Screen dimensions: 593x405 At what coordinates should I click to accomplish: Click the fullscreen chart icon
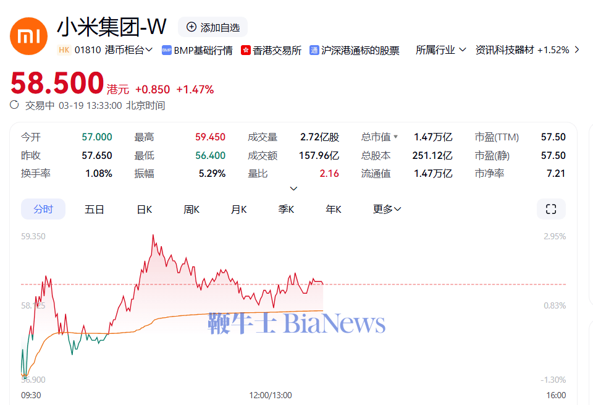click(x=551, y=209)
